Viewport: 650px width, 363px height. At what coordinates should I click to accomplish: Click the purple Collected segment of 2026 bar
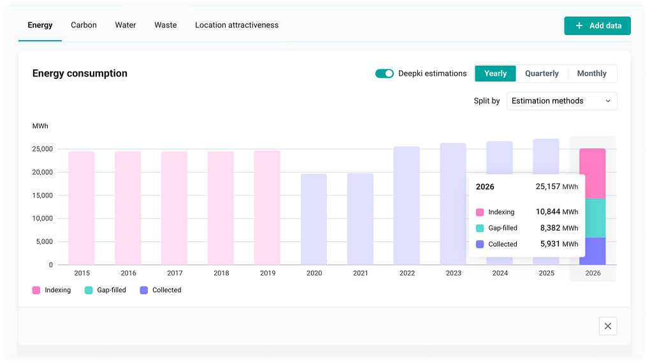[595, 251]
